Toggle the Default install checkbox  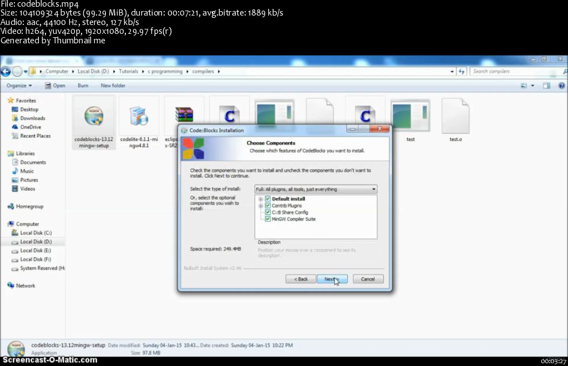[268, 199]
